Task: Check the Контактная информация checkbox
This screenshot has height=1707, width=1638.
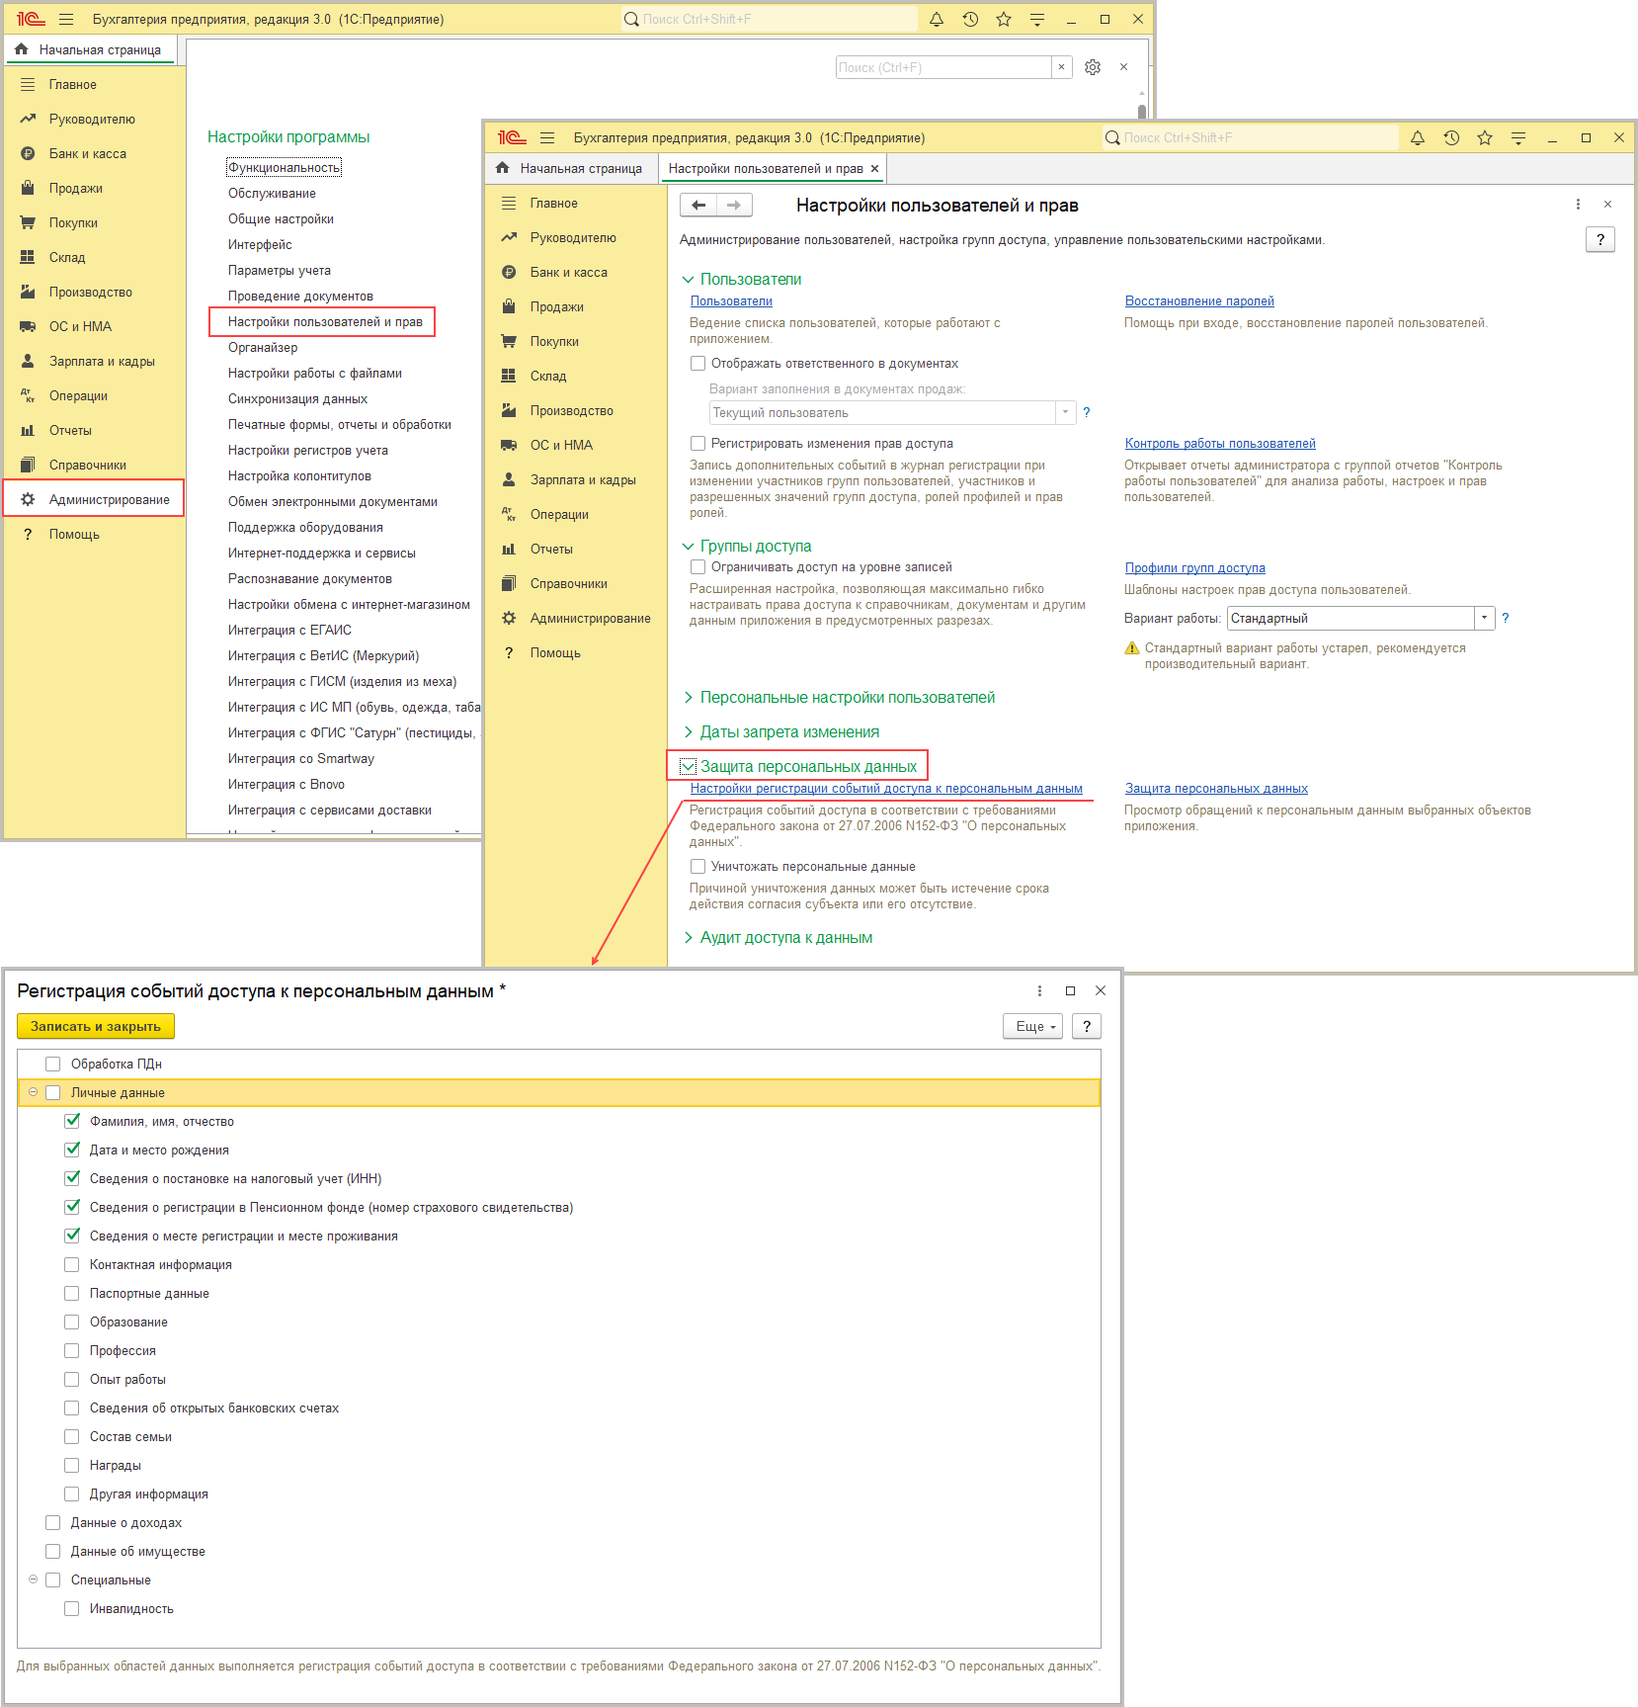Action: coord(72,1265)
